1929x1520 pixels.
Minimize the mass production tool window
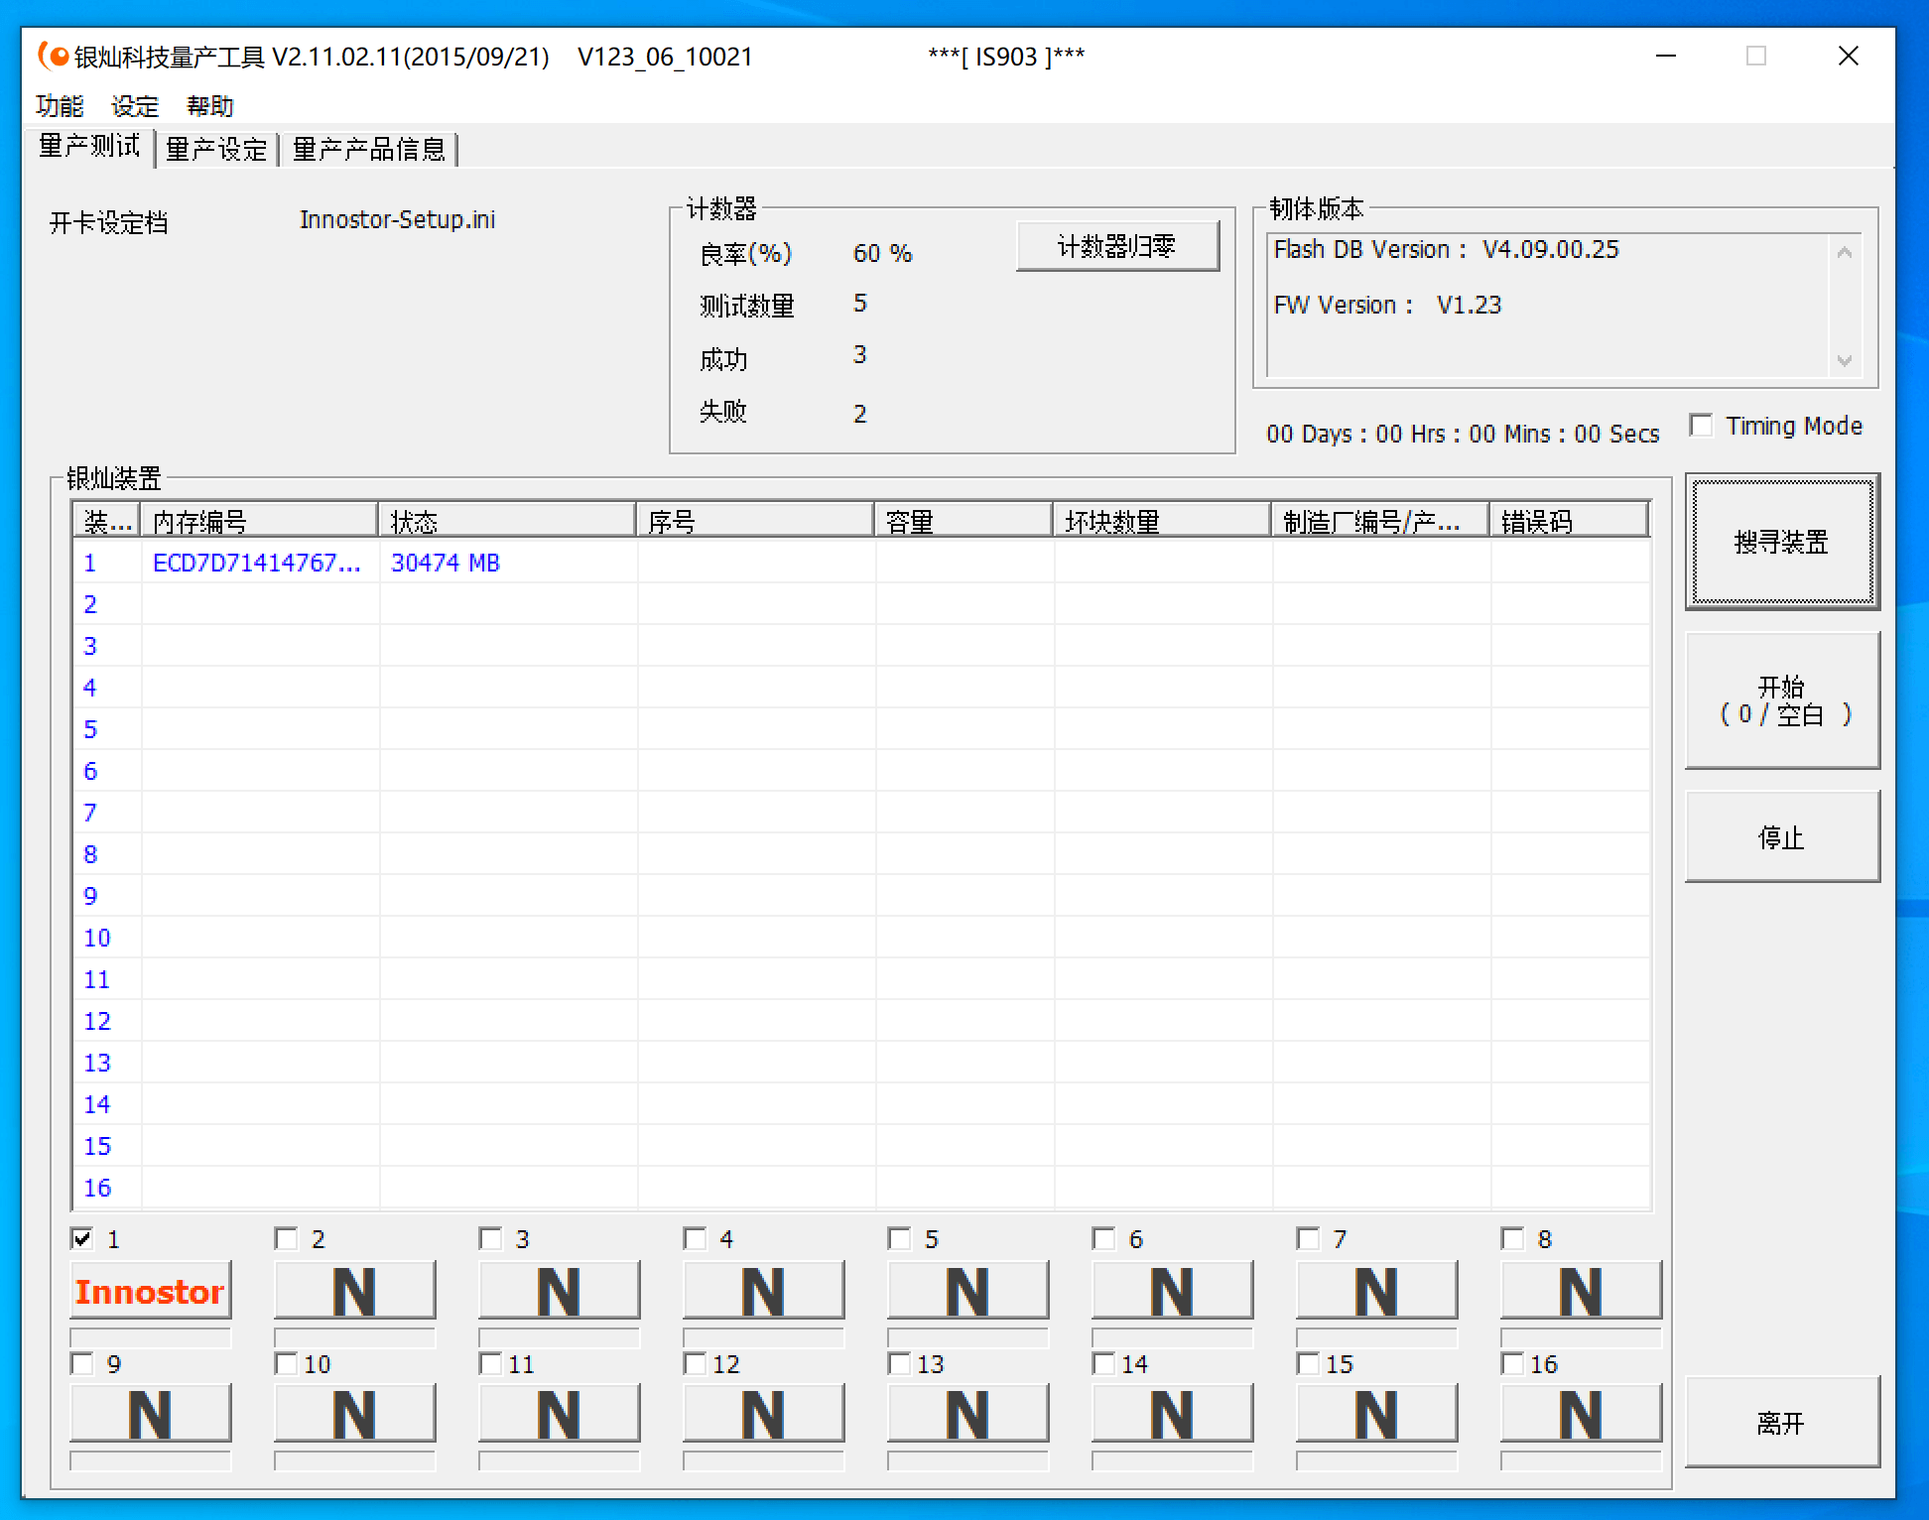pos(1666,56)
